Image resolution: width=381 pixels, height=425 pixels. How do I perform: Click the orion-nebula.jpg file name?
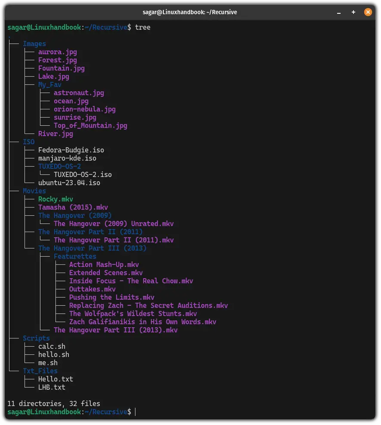click(84, 109)
